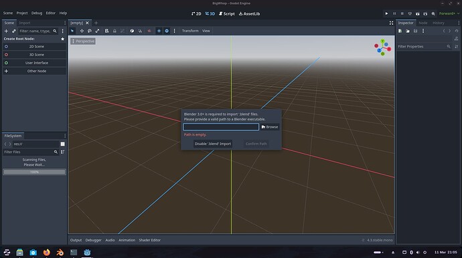The height and width of the screenshot is (258, 462).
Task: Create a 2D Scene root node
Action: click(34, 47)
